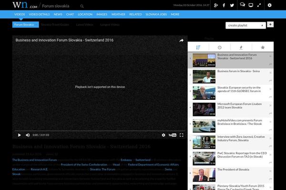Screen dimensions: 286x190
Task: Share the PwC Slovakia Reportage video
Action: (270, 162)
